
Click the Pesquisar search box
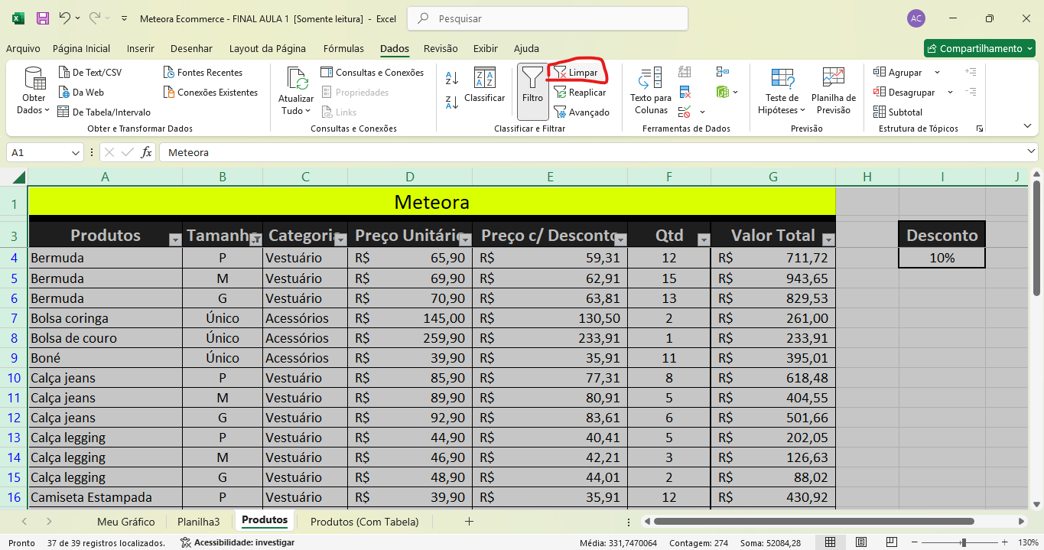click(547, 18)
